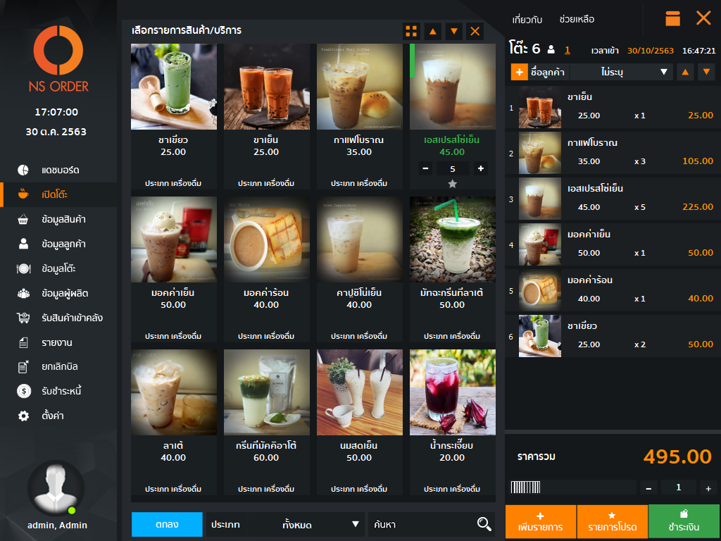This screenshot has height=541, width=721.
Task: Click the pie chart dashboard icon
Action: [23, 170]
